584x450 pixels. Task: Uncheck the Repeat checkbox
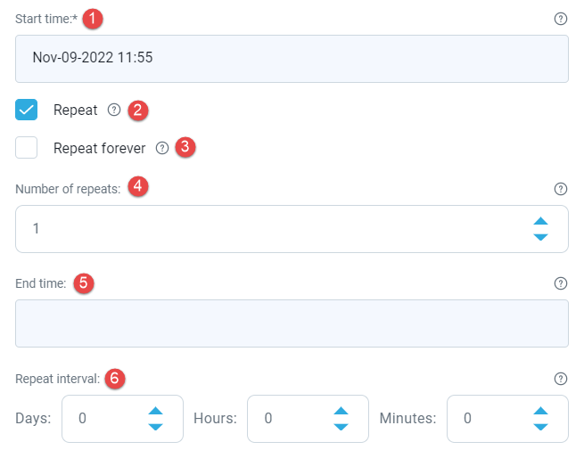tap(27, 110)
